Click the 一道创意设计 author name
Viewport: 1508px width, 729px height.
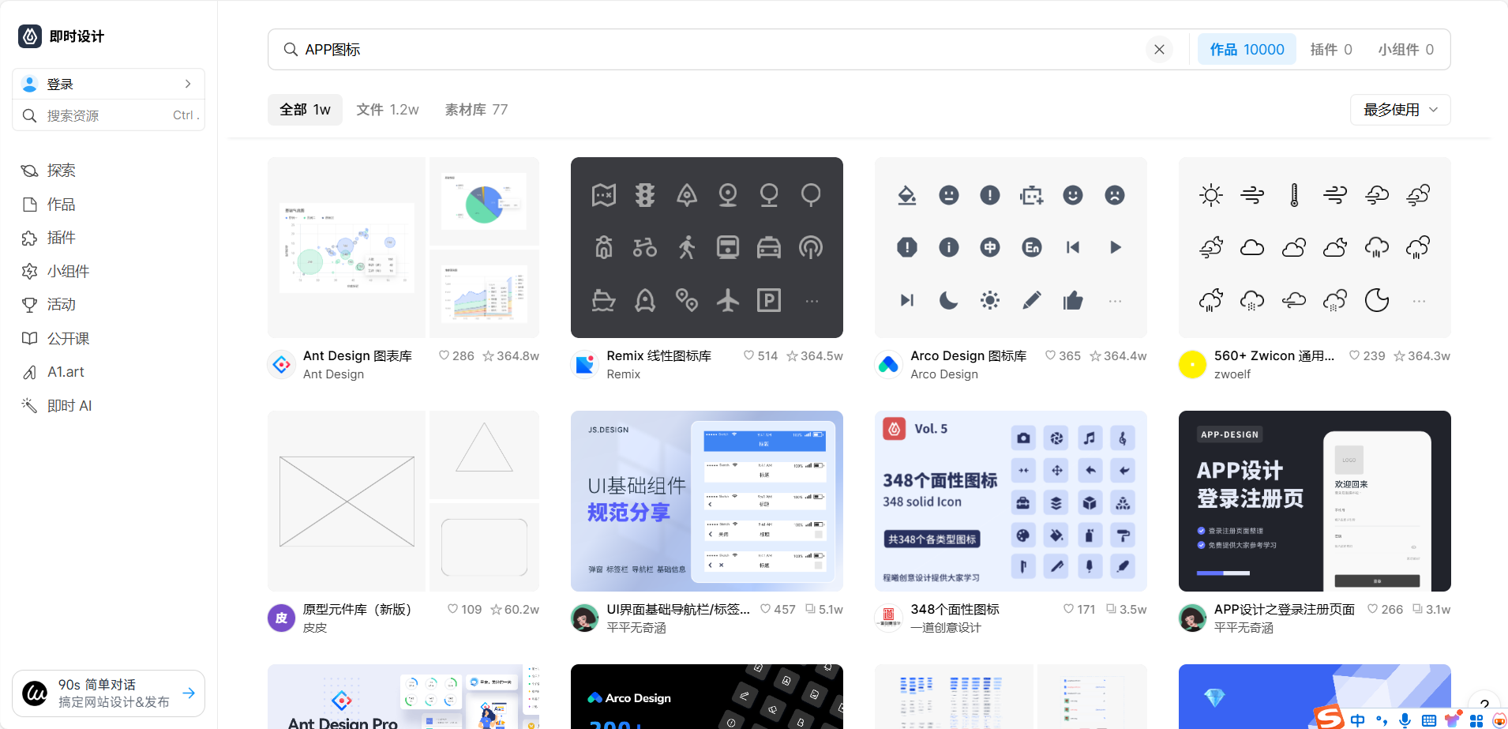coord(946,628)
